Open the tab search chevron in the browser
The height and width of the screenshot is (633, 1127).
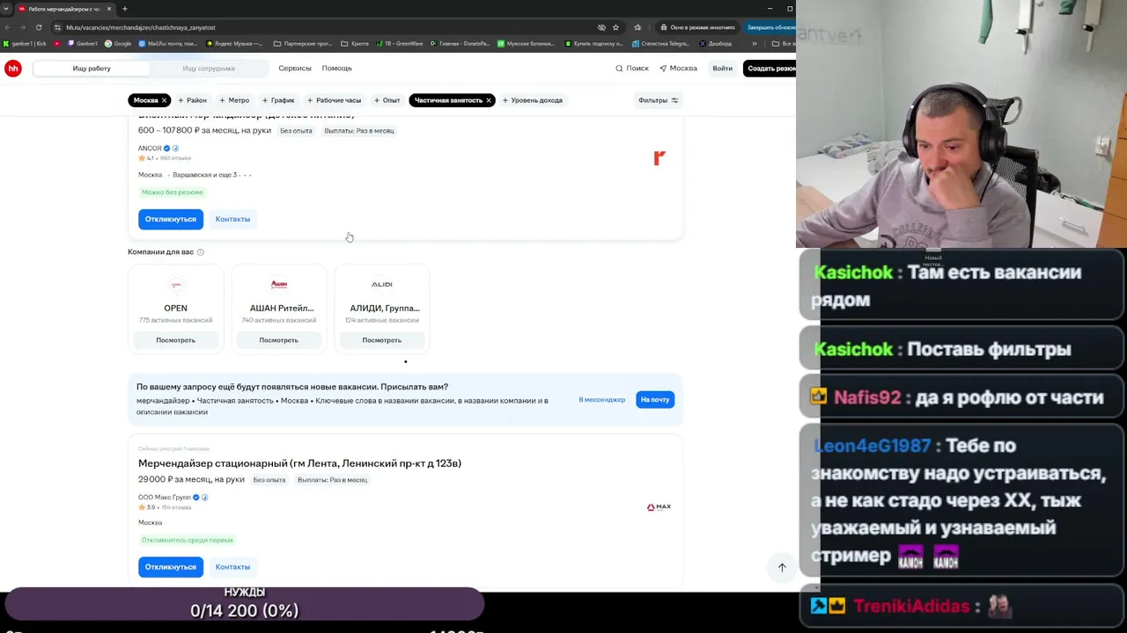[x=6, y=9]
